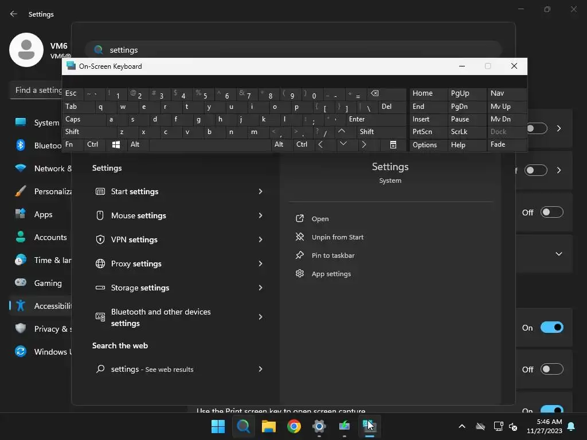This screenshot has height=440, width=587.
Task: Launch Google Chrome from the taskbar
Action: click(x=294, y=426)
